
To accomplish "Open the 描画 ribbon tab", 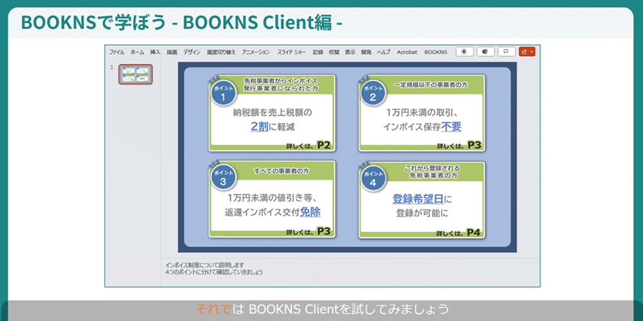I will [x=172, y=53].
